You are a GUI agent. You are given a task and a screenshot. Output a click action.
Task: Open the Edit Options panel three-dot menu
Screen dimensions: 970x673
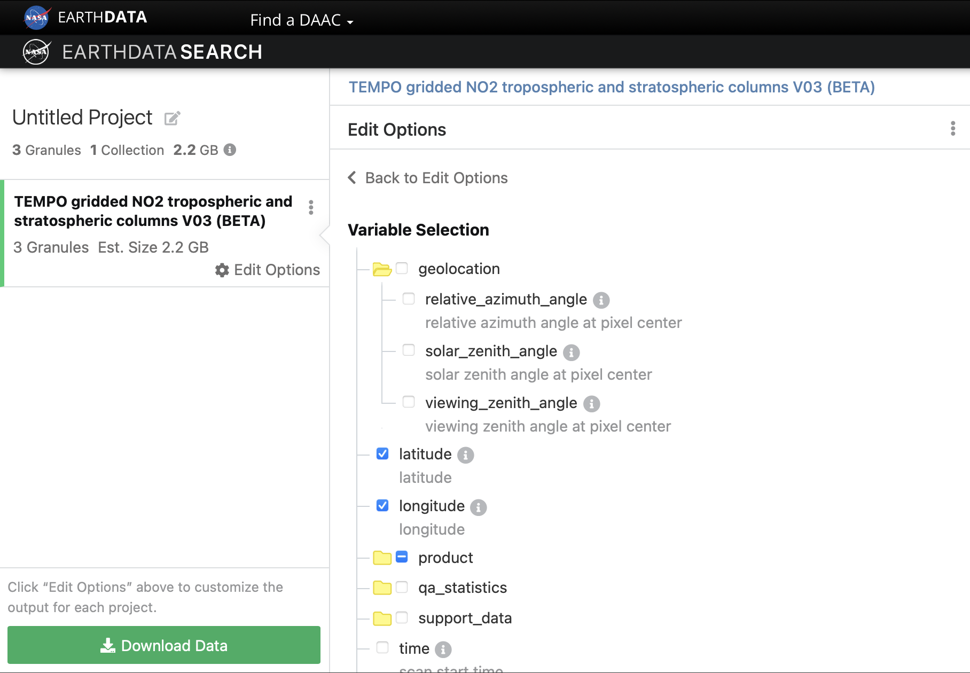pos(952,129)
